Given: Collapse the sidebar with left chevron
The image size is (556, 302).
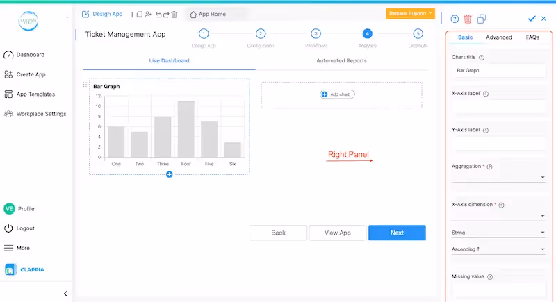Looking at the screenshot, I should click(x=65, y=294).
